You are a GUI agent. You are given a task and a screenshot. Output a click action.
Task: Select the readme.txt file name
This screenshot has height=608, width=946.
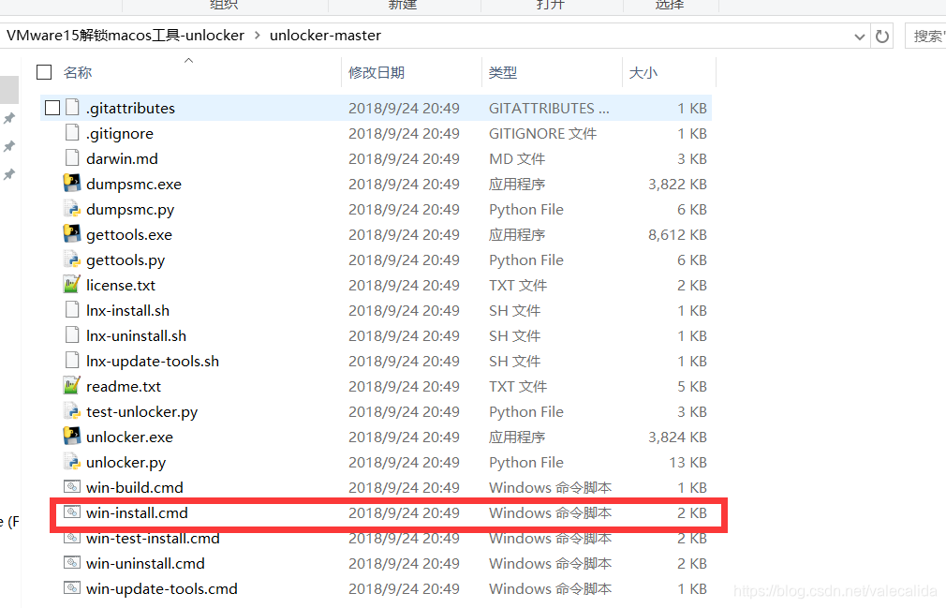coord(124,386)
